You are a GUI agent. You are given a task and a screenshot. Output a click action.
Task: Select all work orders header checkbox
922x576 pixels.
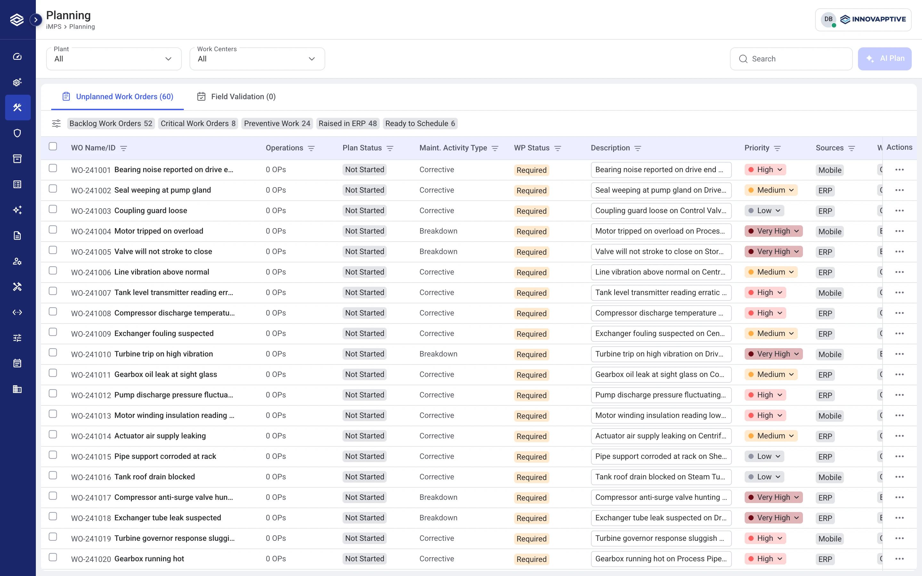(x=53, y=146)
